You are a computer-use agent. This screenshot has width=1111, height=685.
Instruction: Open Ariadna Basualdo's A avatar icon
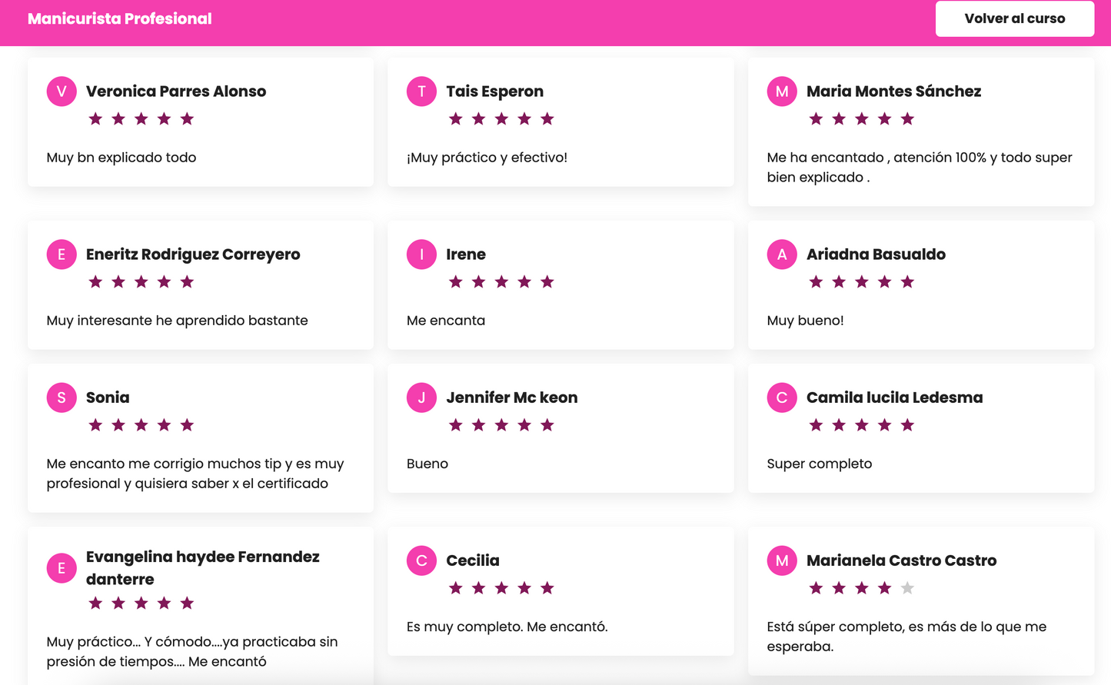tap(782, 254)
